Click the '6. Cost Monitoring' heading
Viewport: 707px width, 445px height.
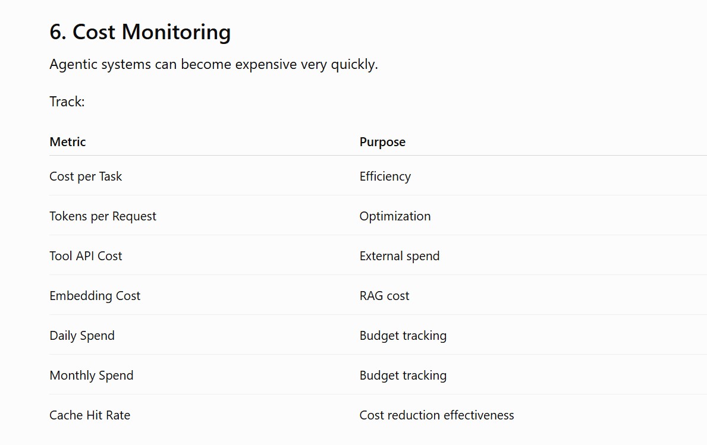click(x=140, y=33)
